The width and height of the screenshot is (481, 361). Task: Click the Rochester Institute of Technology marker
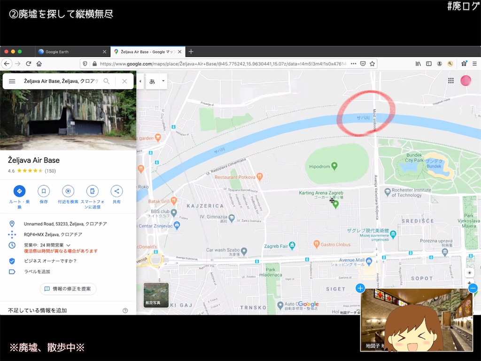click(x=388, y=192)
